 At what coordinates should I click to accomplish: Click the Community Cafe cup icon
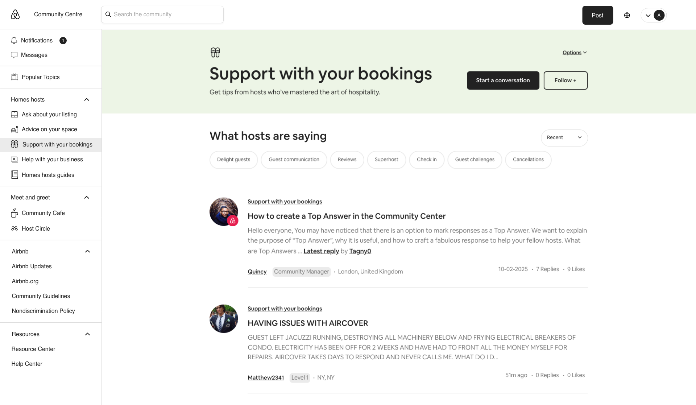[x=14, y=213]
